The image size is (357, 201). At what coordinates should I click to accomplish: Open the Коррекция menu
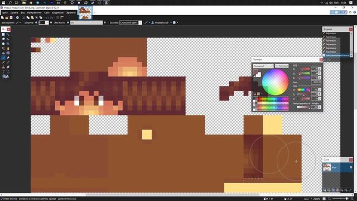(x=58, y=13)
